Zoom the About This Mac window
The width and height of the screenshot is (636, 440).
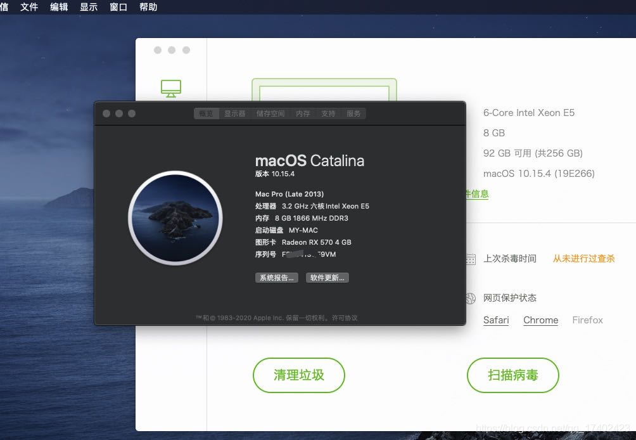click(x=132, y=113)
